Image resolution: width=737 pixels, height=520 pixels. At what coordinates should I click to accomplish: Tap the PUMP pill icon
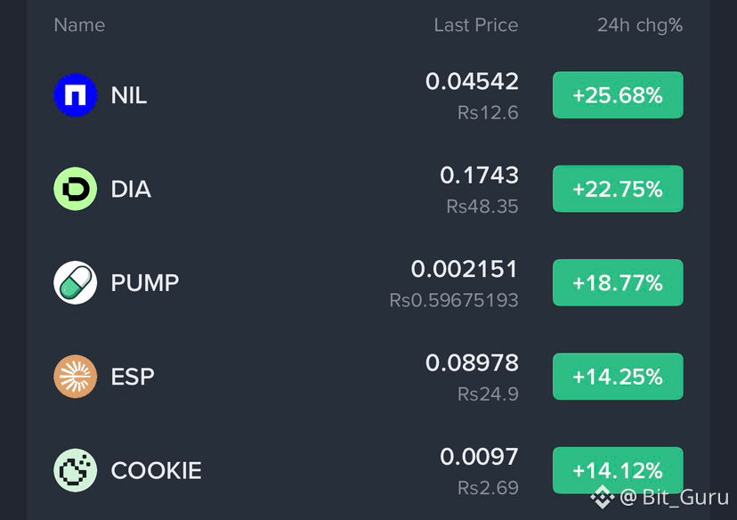click(75, 282)
